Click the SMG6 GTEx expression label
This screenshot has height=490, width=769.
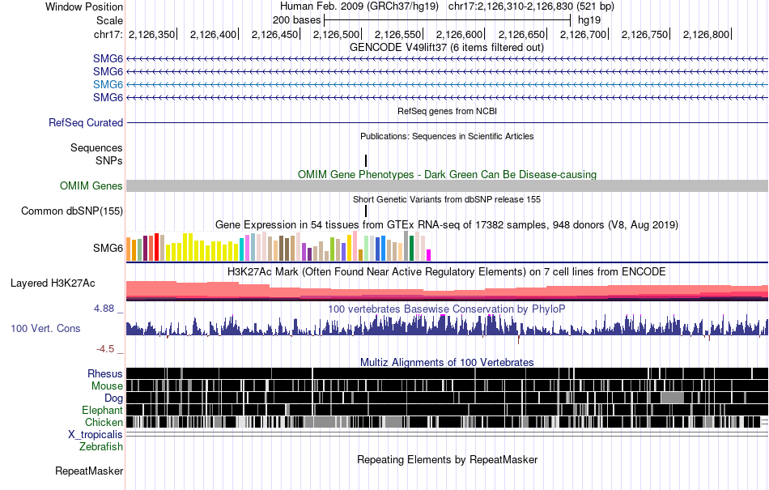coord(108,248)
